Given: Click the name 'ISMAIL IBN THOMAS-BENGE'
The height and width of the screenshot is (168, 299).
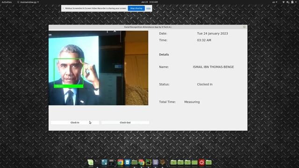Looking at the screenshot, I should coord(213,67).
